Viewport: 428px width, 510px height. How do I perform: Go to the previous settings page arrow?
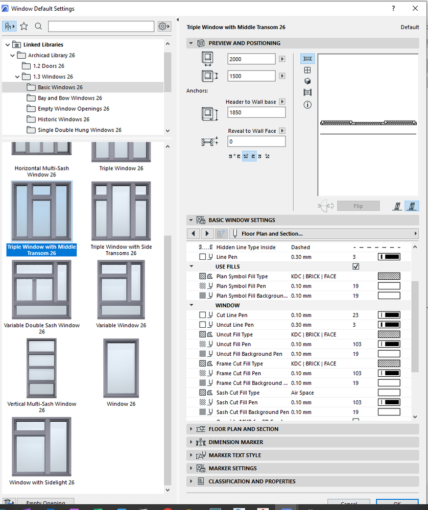coord(194,233)
